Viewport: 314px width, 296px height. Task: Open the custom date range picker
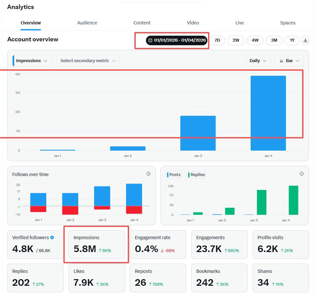[177, 40]
